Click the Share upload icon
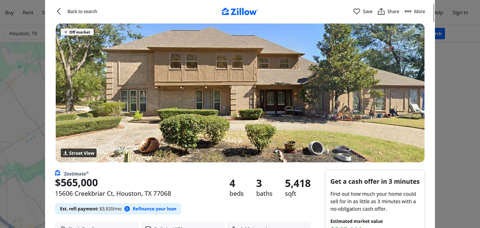 tap(381, 11)
